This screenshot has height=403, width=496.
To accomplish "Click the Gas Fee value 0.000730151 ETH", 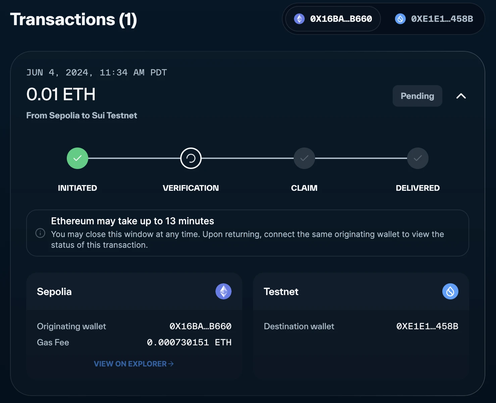I will coord(189,342).
